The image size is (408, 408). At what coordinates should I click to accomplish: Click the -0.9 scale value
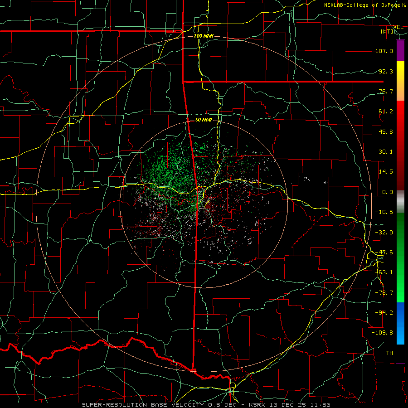coord(386,192)
